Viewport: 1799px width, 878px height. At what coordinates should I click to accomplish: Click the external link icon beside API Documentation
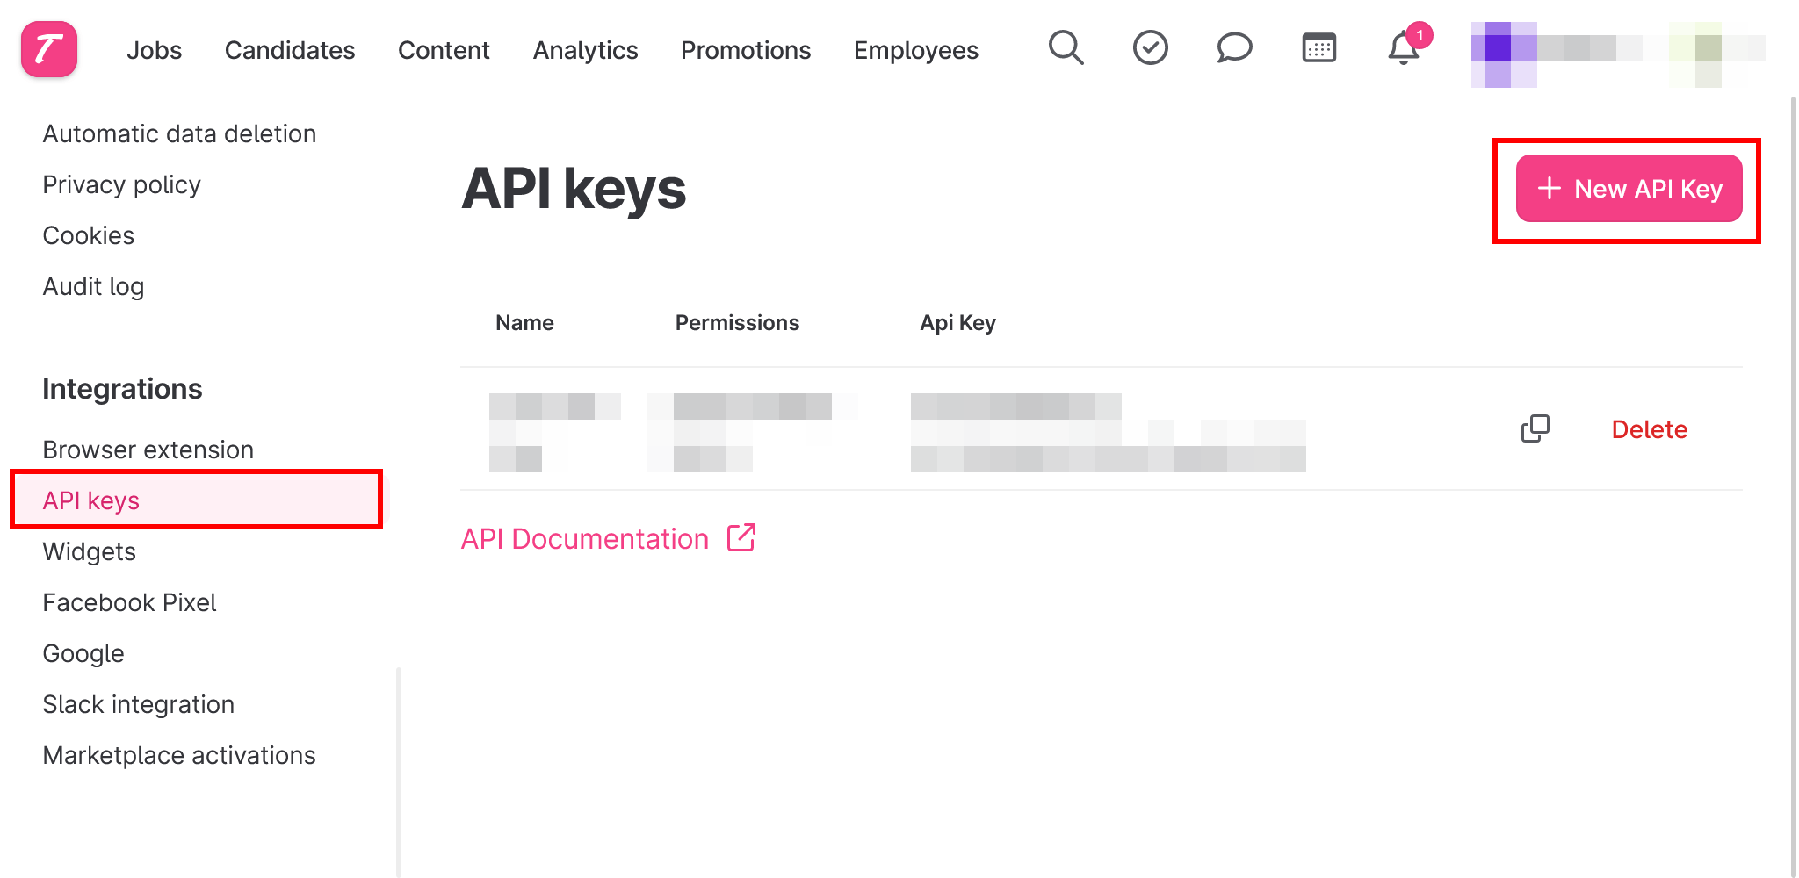coord(741,537)
